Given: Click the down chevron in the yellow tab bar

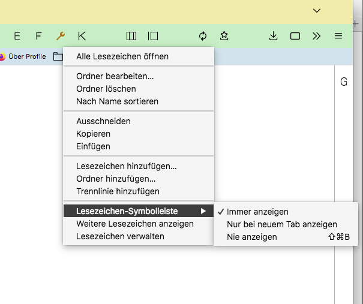Looking at the screenshot, I should (x=317, y=10).
